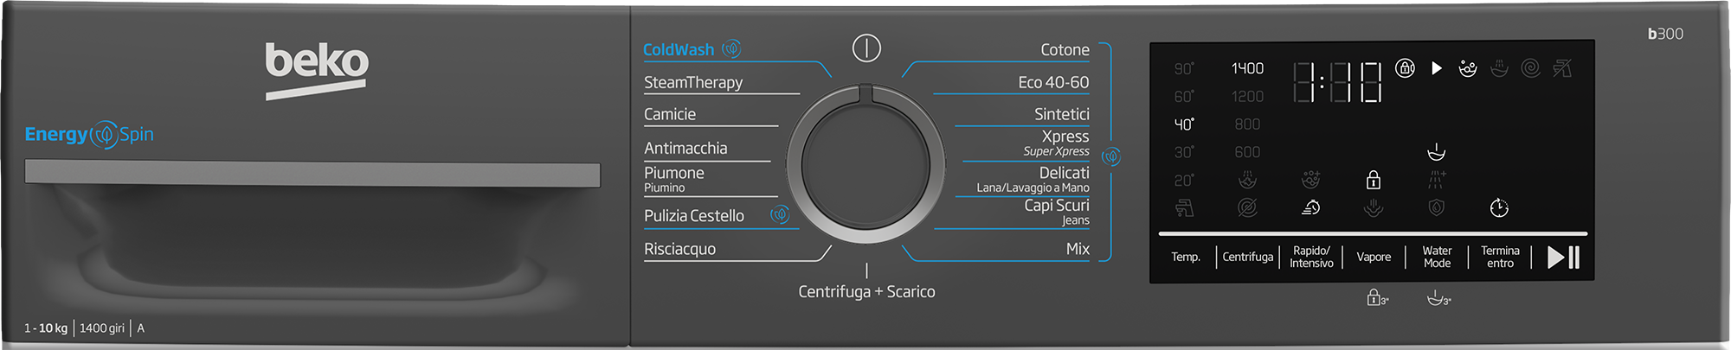
Task: Tap the door lock indicator icon beside the time
Action: 1406,67
